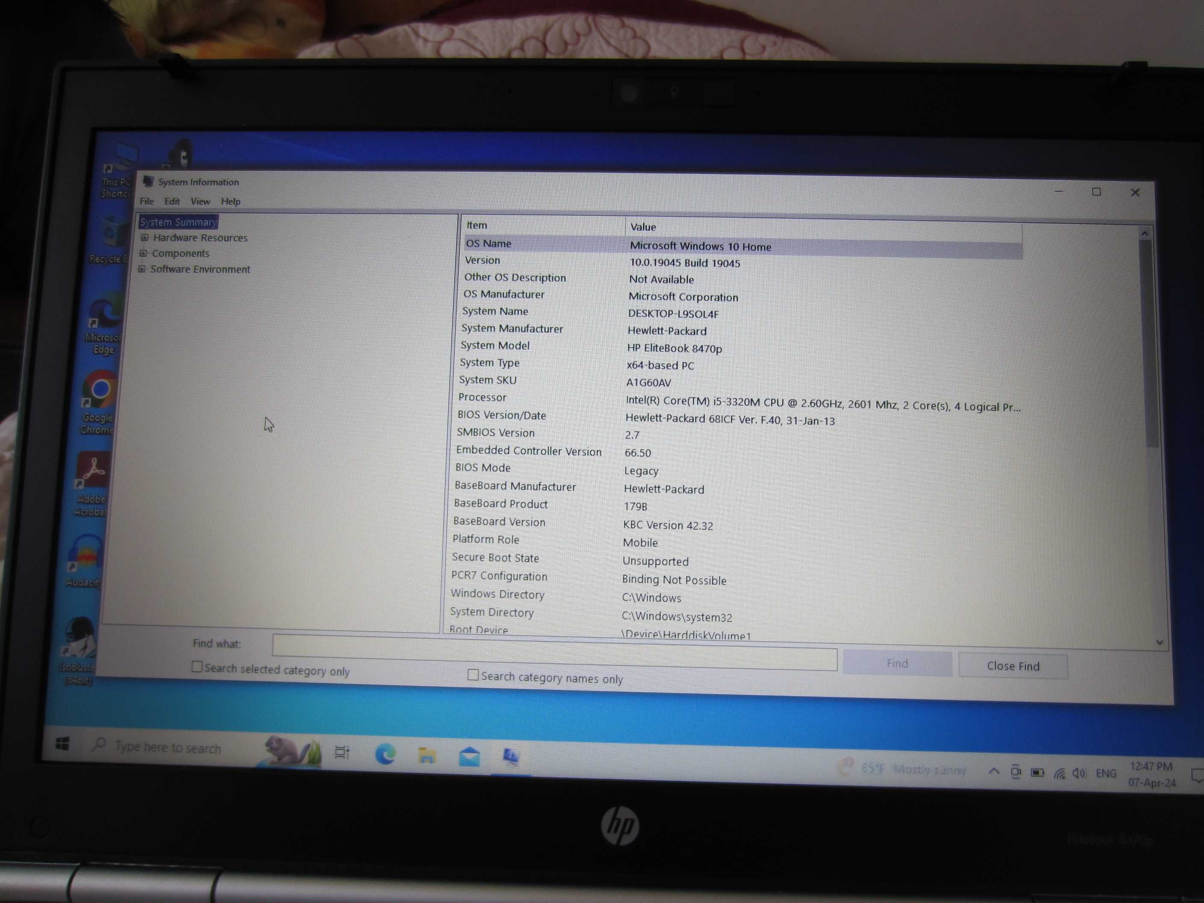Open the Help menu

pos(231,200)
